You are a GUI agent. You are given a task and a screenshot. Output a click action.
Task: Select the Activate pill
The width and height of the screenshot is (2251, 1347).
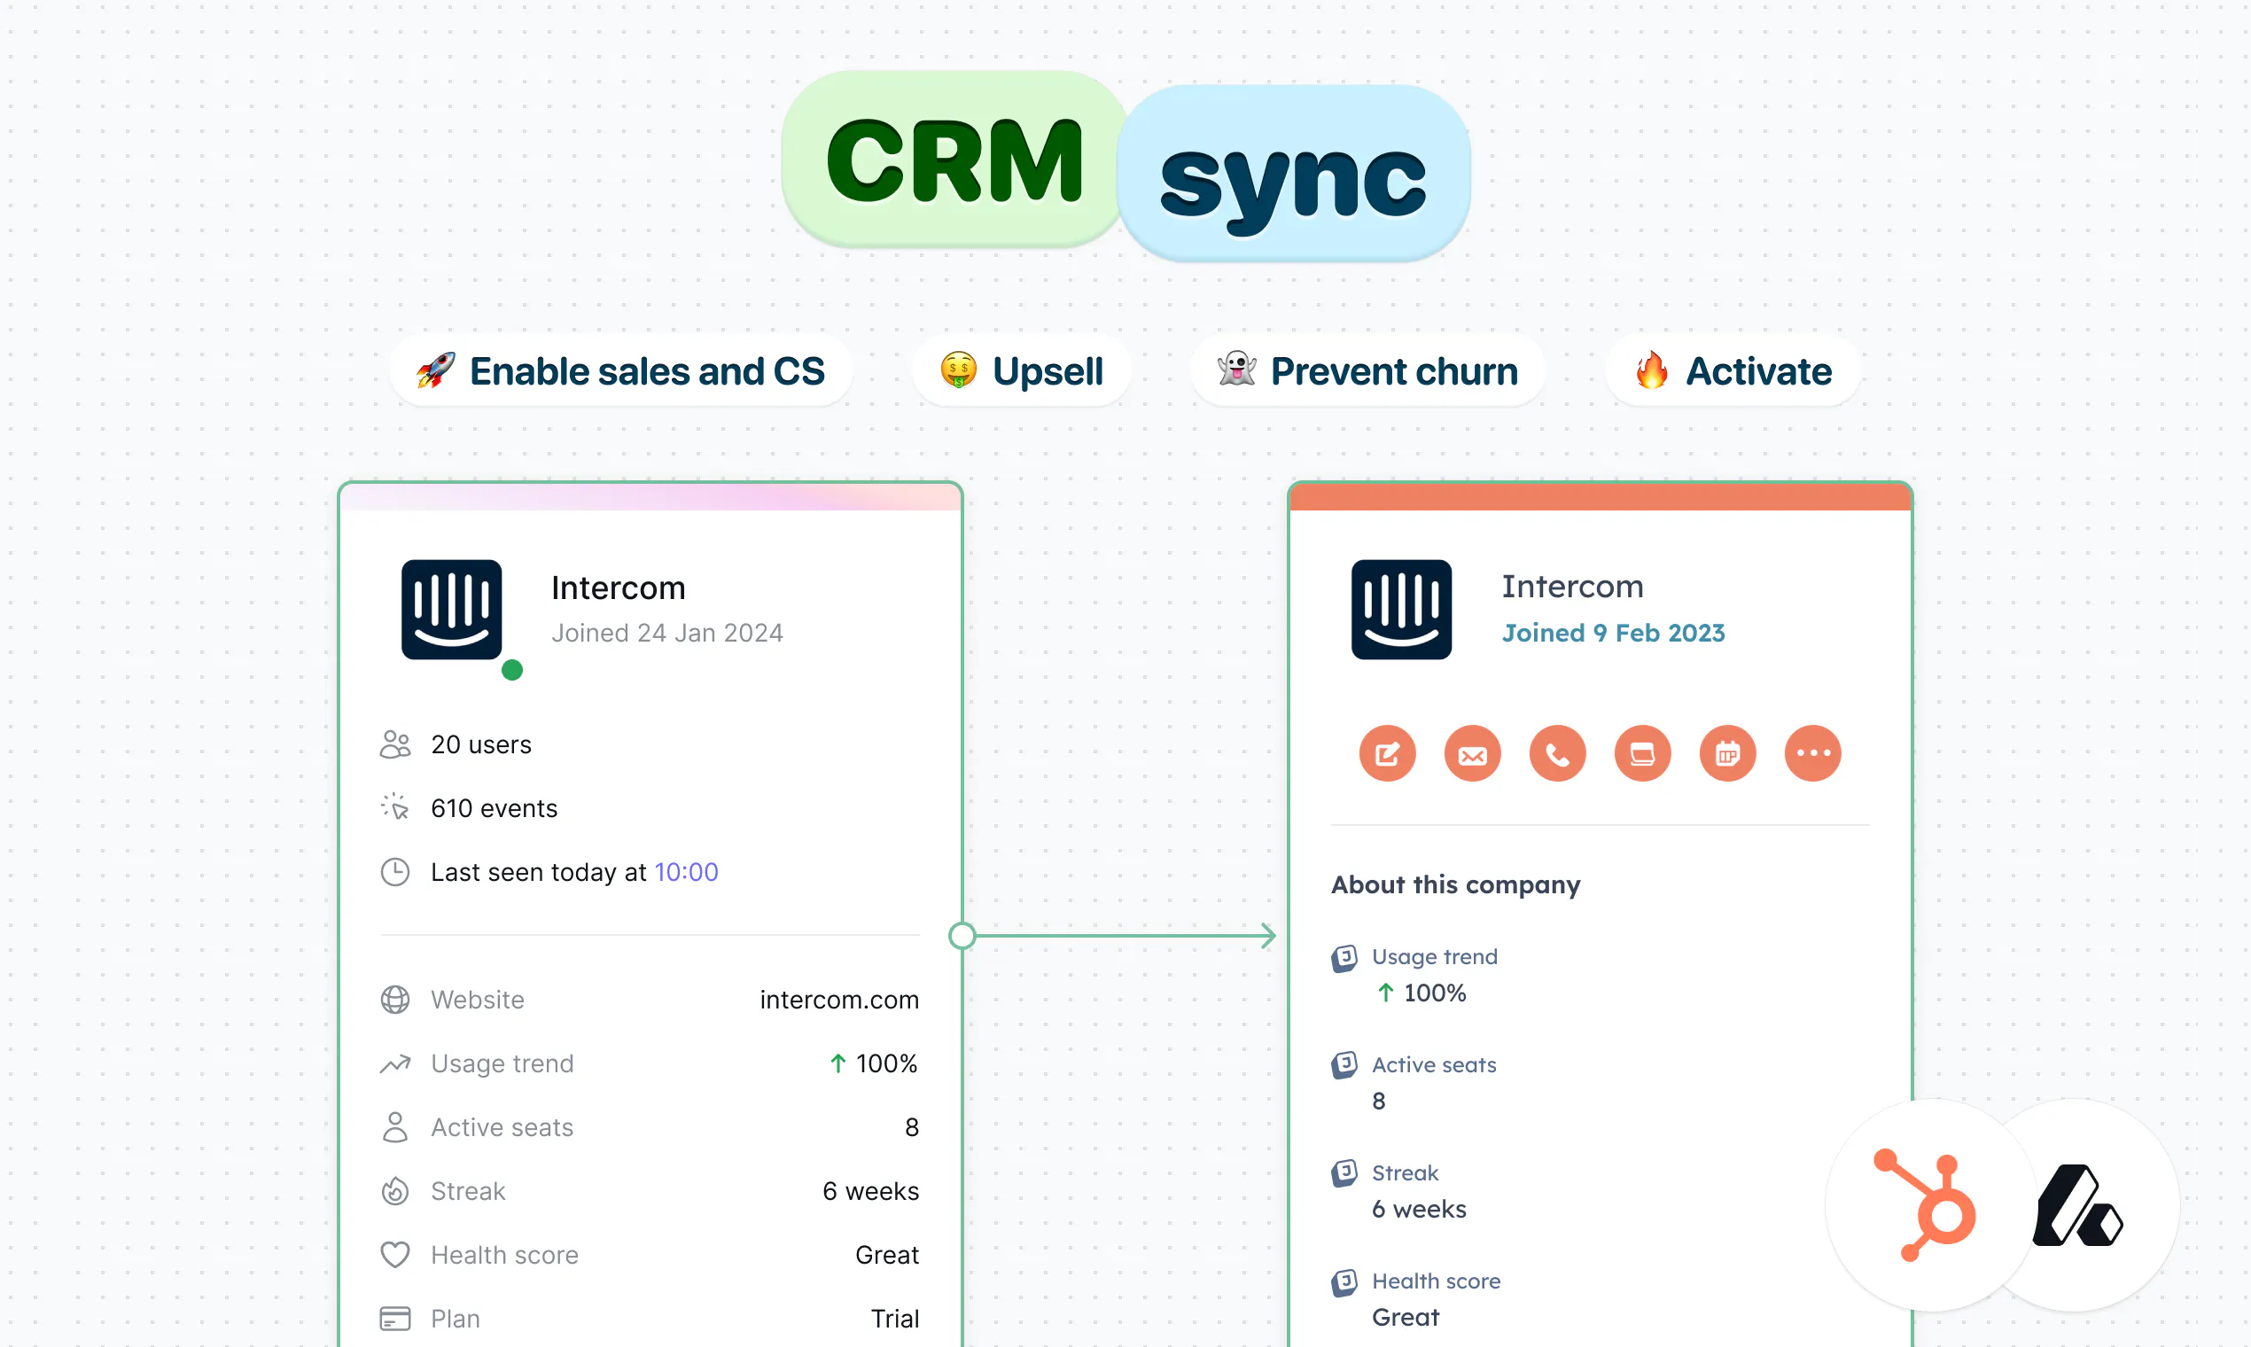pos(1733,371)
